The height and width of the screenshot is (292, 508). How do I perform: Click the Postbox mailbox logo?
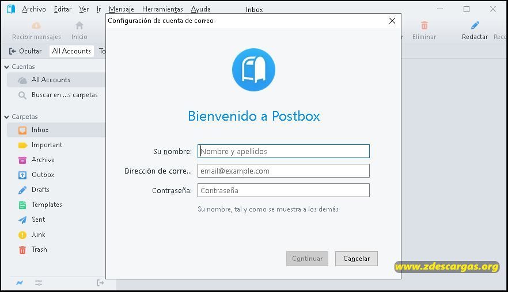tap(253, 70)
